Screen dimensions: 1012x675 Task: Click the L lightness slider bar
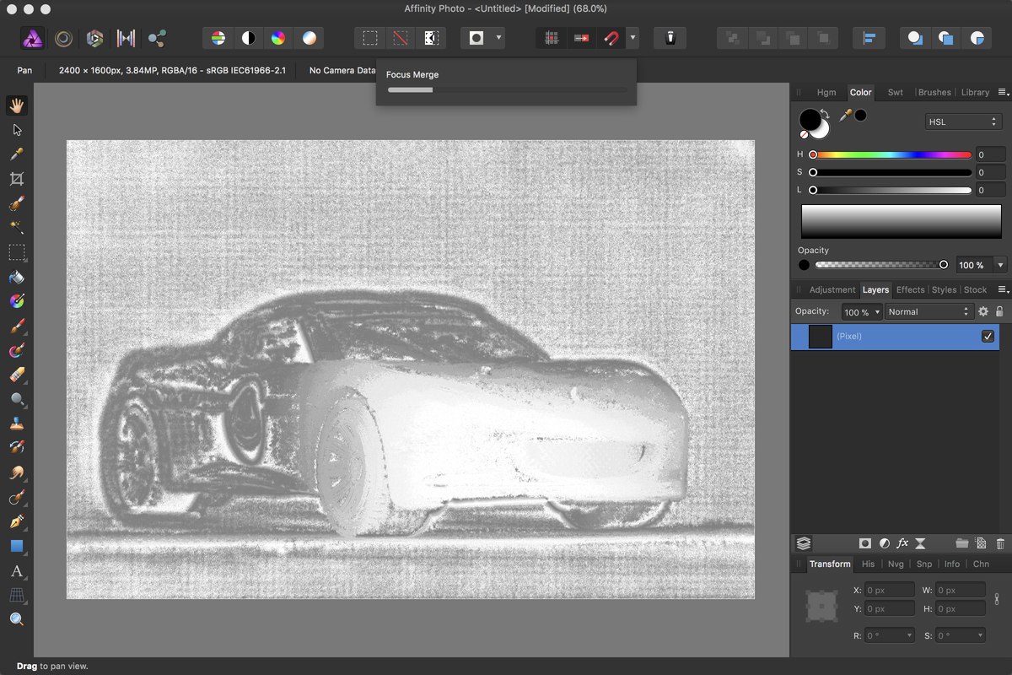(892, 190)
